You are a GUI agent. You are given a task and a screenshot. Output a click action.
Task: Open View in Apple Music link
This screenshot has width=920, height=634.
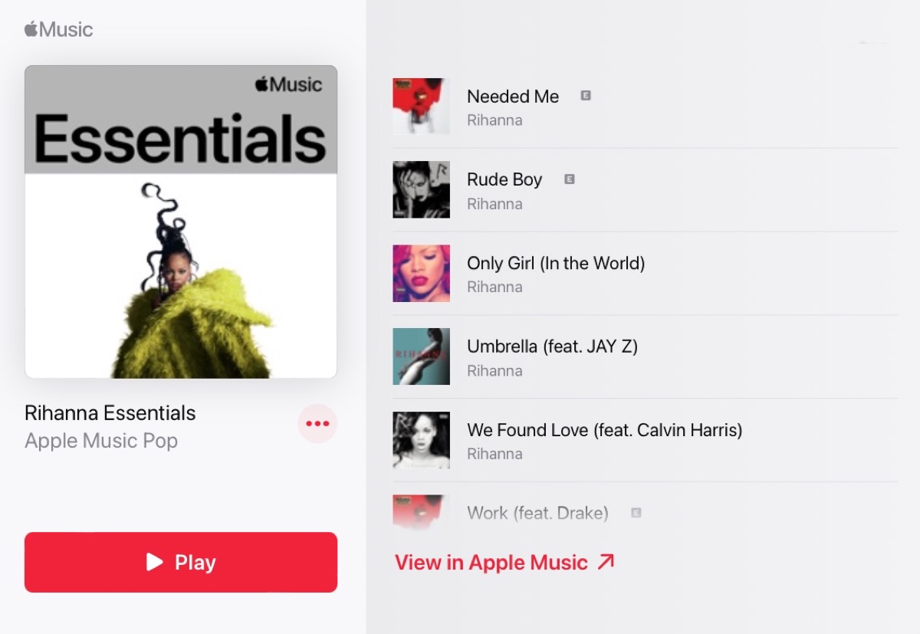click(504, 562)
